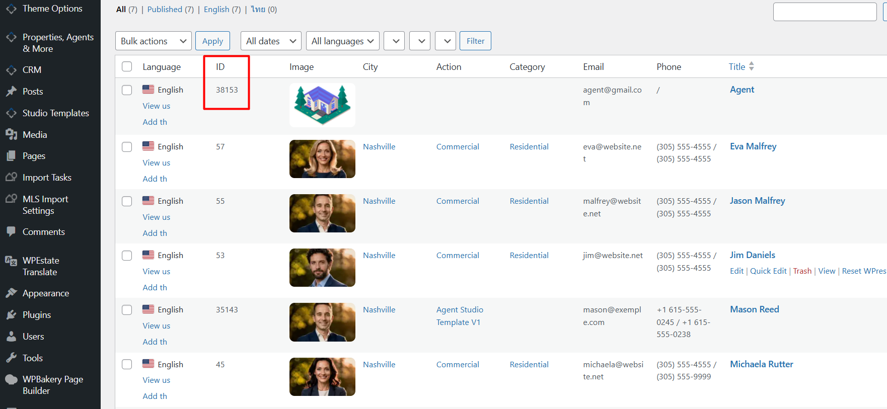The image size is (887, 409).
Task: Open the first unlabeled filter dropdown
Action: coord(394,41)
